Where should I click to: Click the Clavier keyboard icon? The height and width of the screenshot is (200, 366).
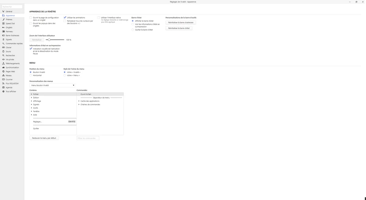point(3,48)
